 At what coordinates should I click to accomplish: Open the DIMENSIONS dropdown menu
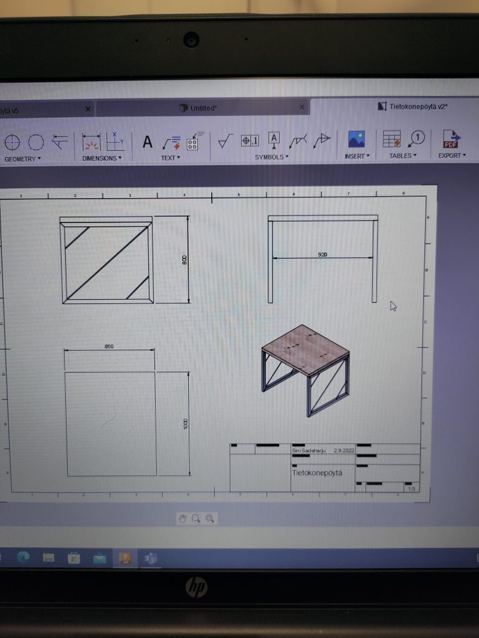102,158
